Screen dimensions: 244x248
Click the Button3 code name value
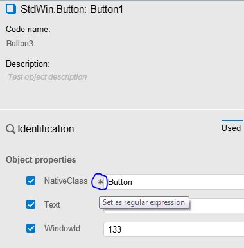point(20,44)
